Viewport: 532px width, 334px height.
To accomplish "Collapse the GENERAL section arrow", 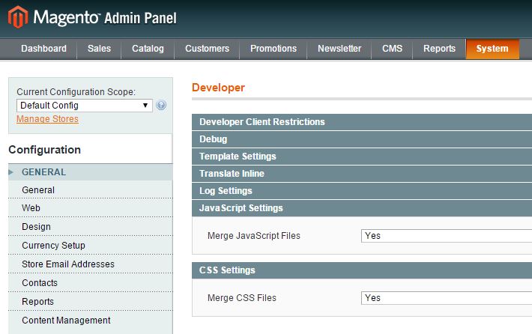I will coord(10,172).
